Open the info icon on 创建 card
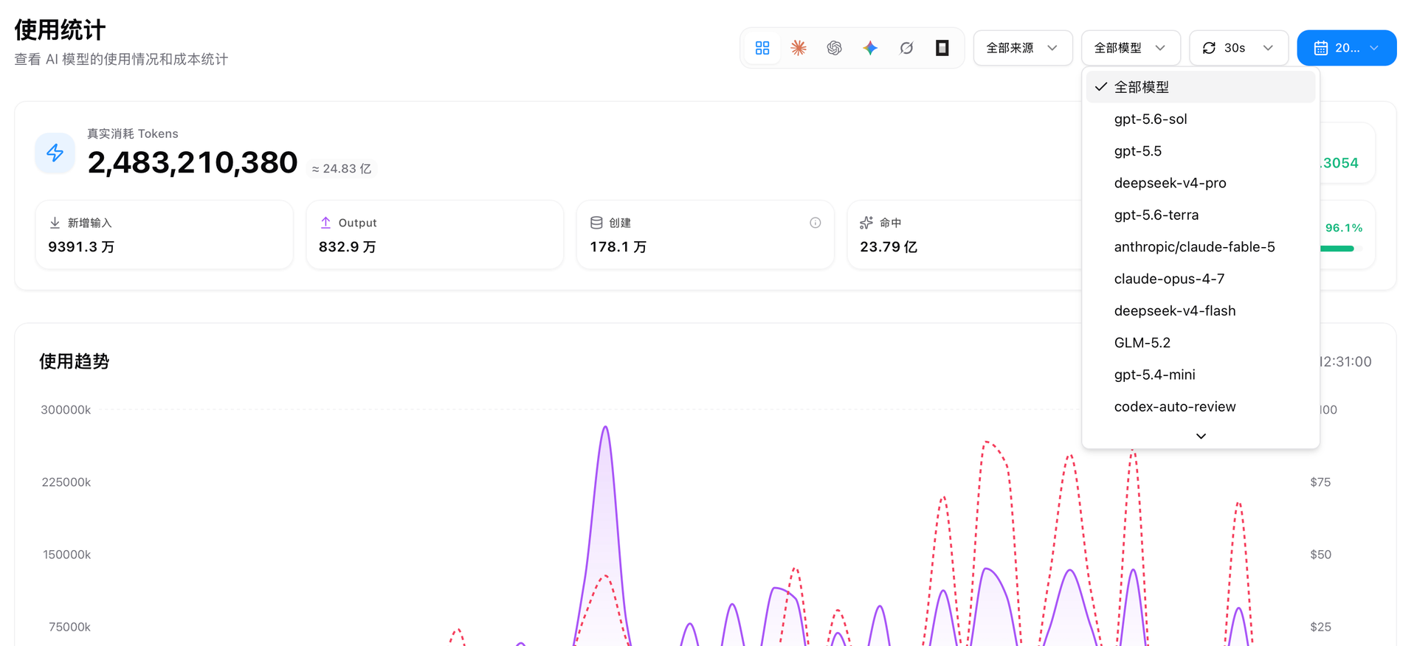 pyautogui.click(x=816, y=223)
